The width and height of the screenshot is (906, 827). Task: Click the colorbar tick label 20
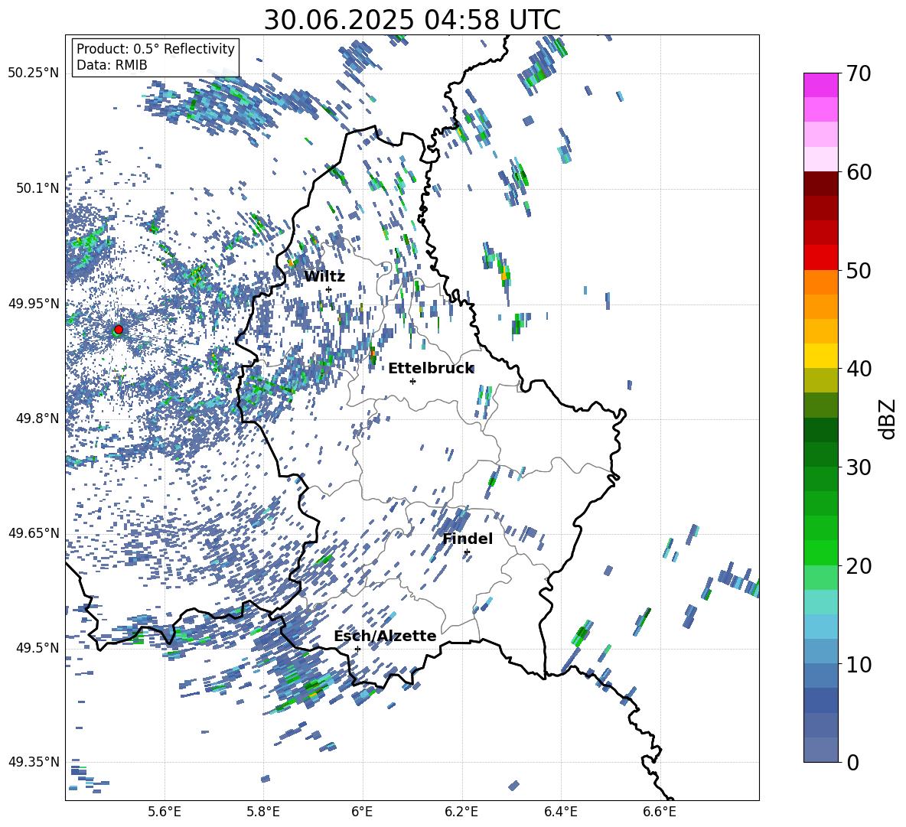[859, 565]
